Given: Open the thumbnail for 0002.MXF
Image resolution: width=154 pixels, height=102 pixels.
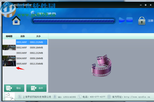Looking at the screenshot, I should point(9,48).
